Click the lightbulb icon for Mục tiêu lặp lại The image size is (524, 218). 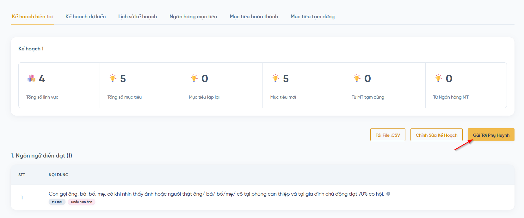coord(194,78)
